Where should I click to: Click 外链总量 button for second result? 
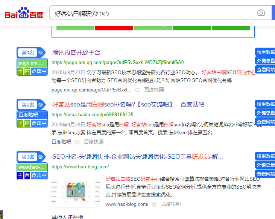pos(265,113)
